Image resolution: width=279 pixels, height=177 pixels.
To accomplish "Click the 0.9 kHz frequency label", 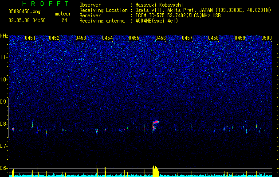I will click(4, 102).
